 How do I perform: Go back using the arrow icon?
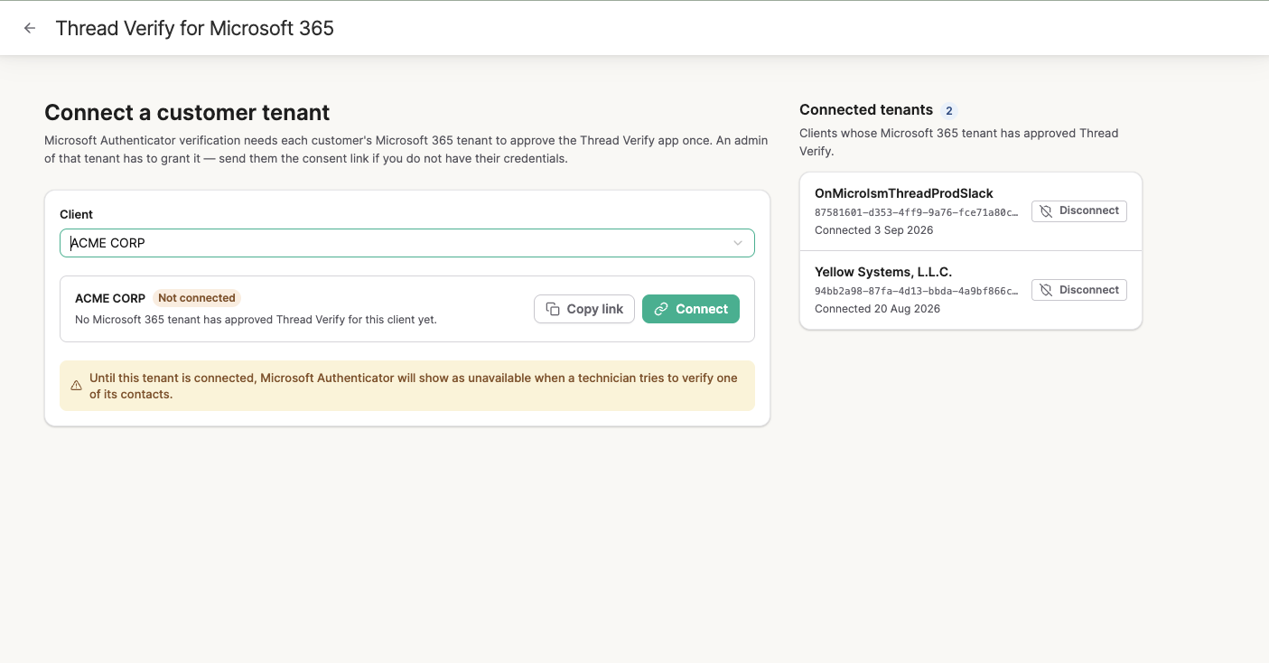[30, 28]
